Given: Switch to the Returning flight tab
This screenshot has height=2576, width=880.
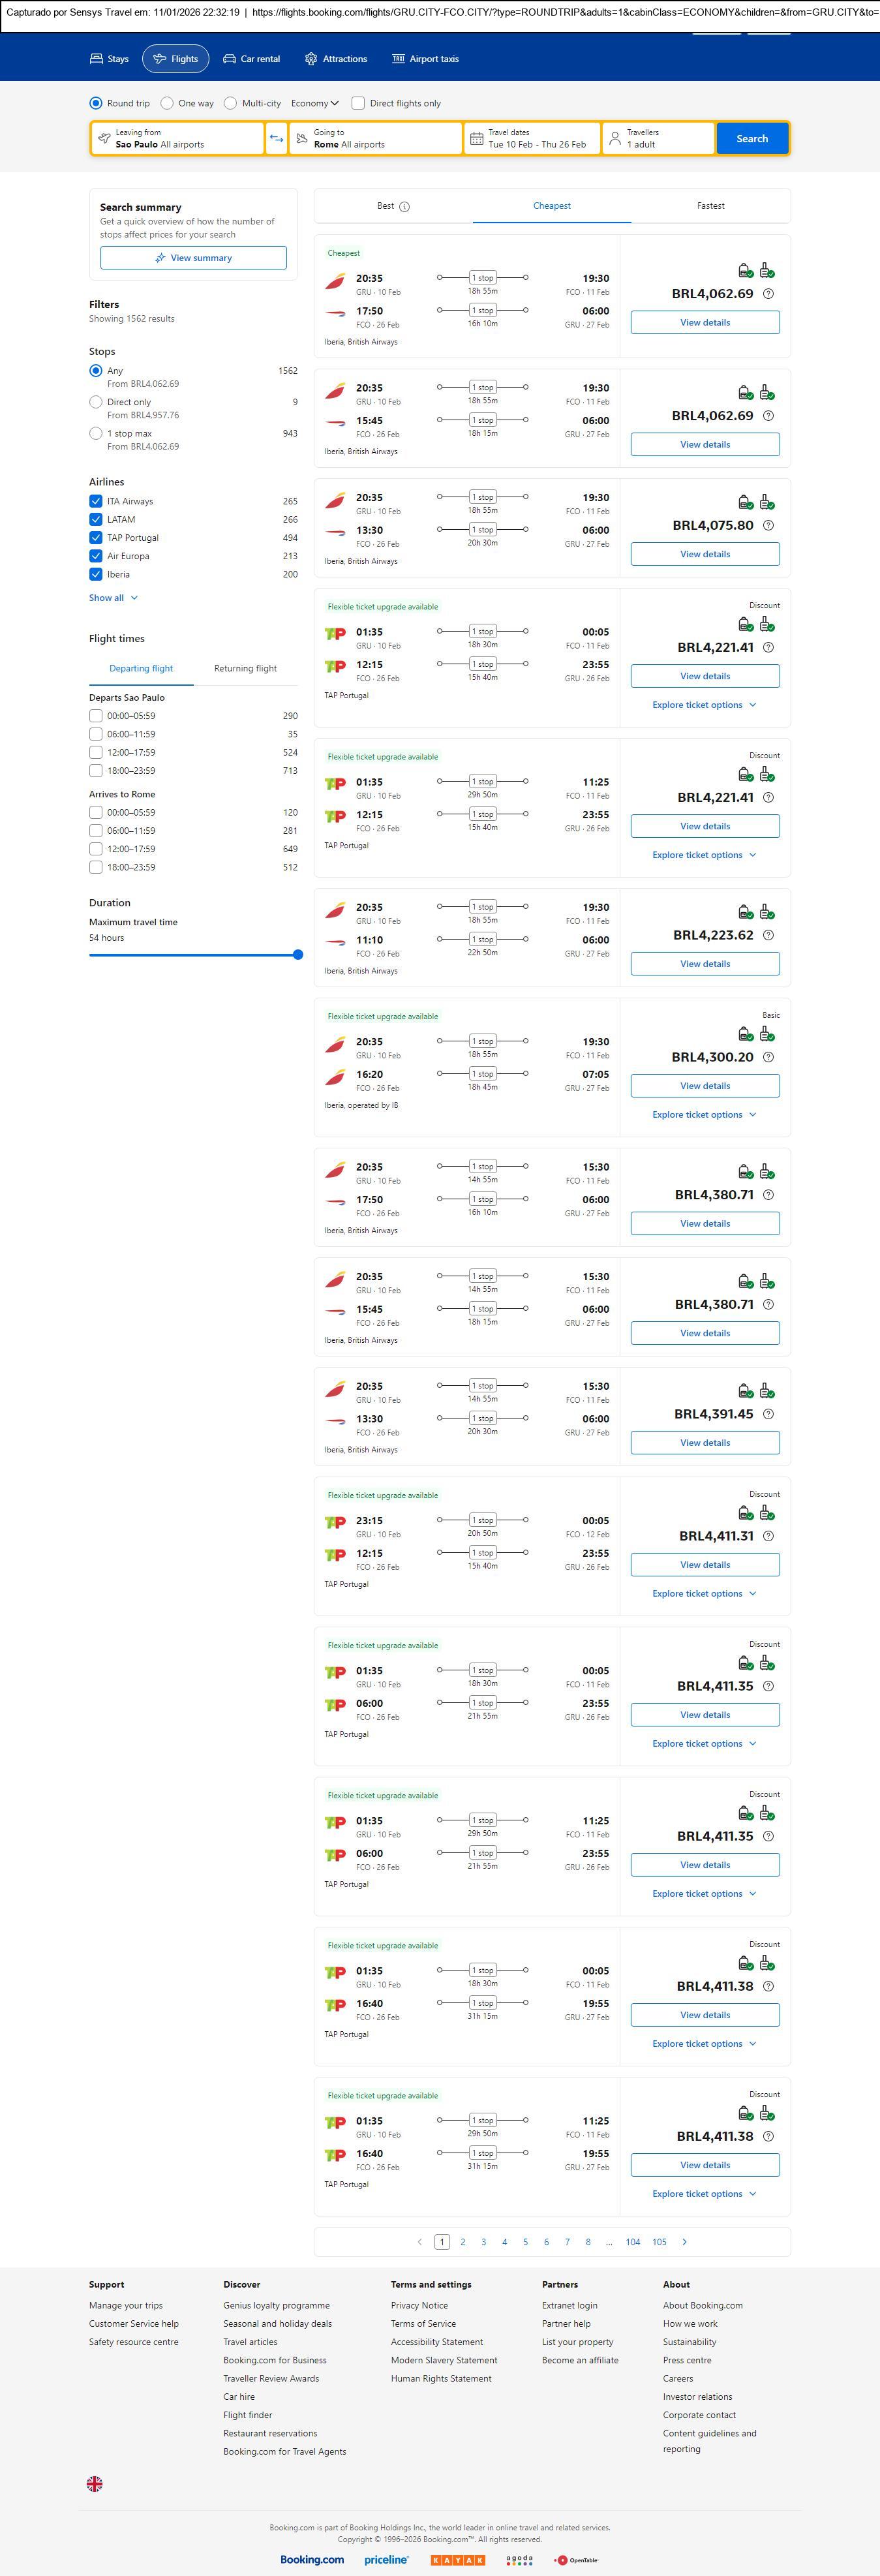Looking at the screenshot, I should click(245, 668).
